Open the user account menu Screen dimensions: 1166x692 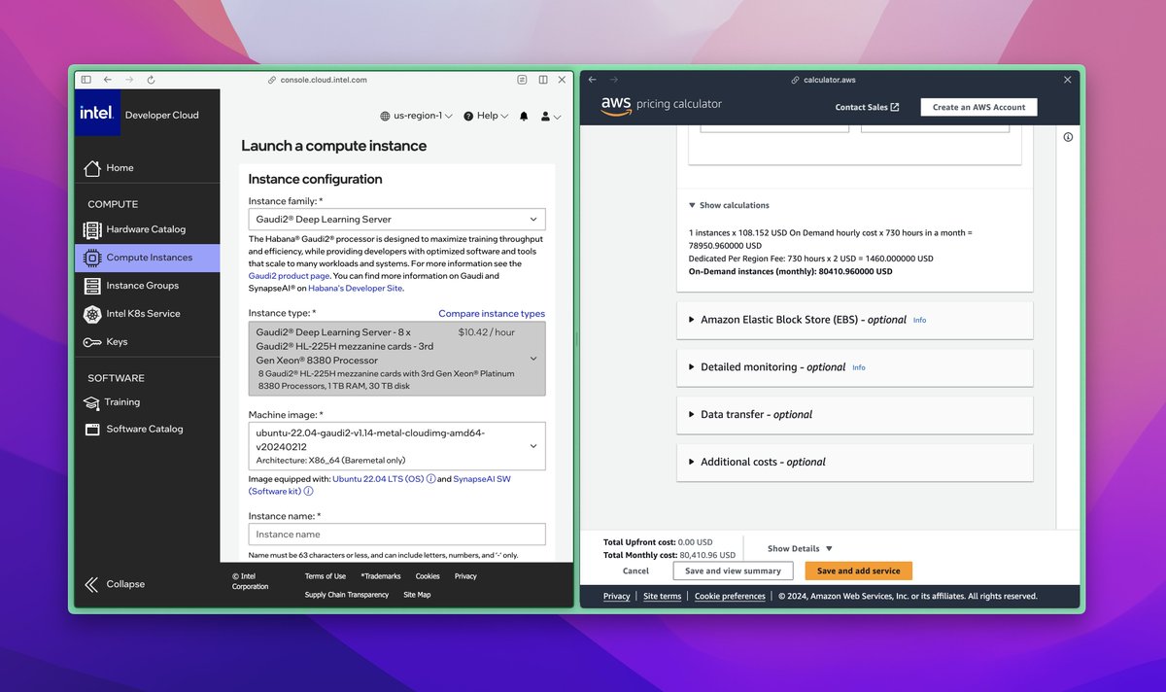[551, 116]
